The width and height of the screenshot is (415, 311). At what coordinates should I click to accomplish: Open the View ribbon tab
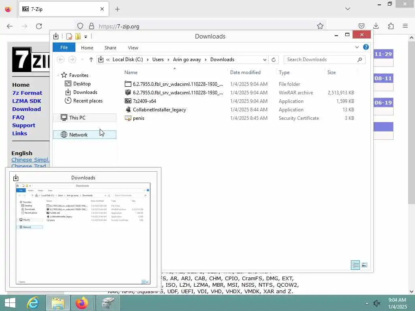point(133,48)
